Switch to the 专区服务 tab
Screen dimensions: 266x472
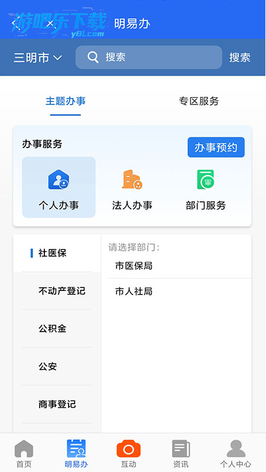(199, 101)
